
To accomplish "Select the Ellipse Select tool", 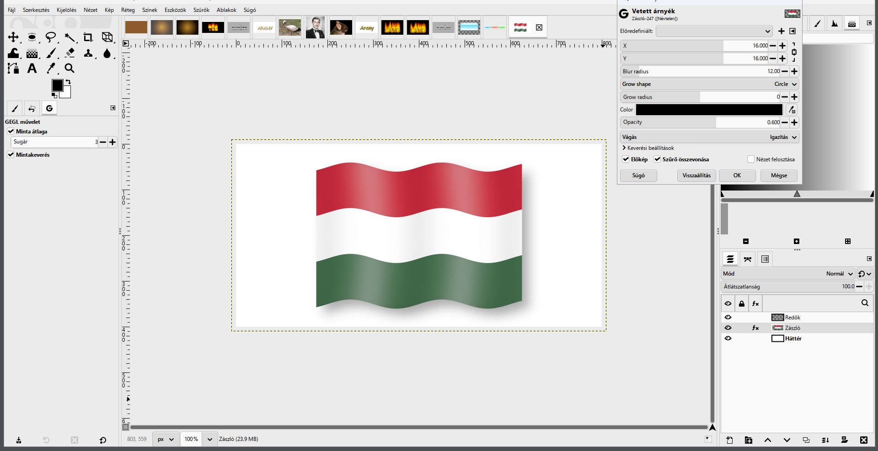I will [x=32, y=37].
